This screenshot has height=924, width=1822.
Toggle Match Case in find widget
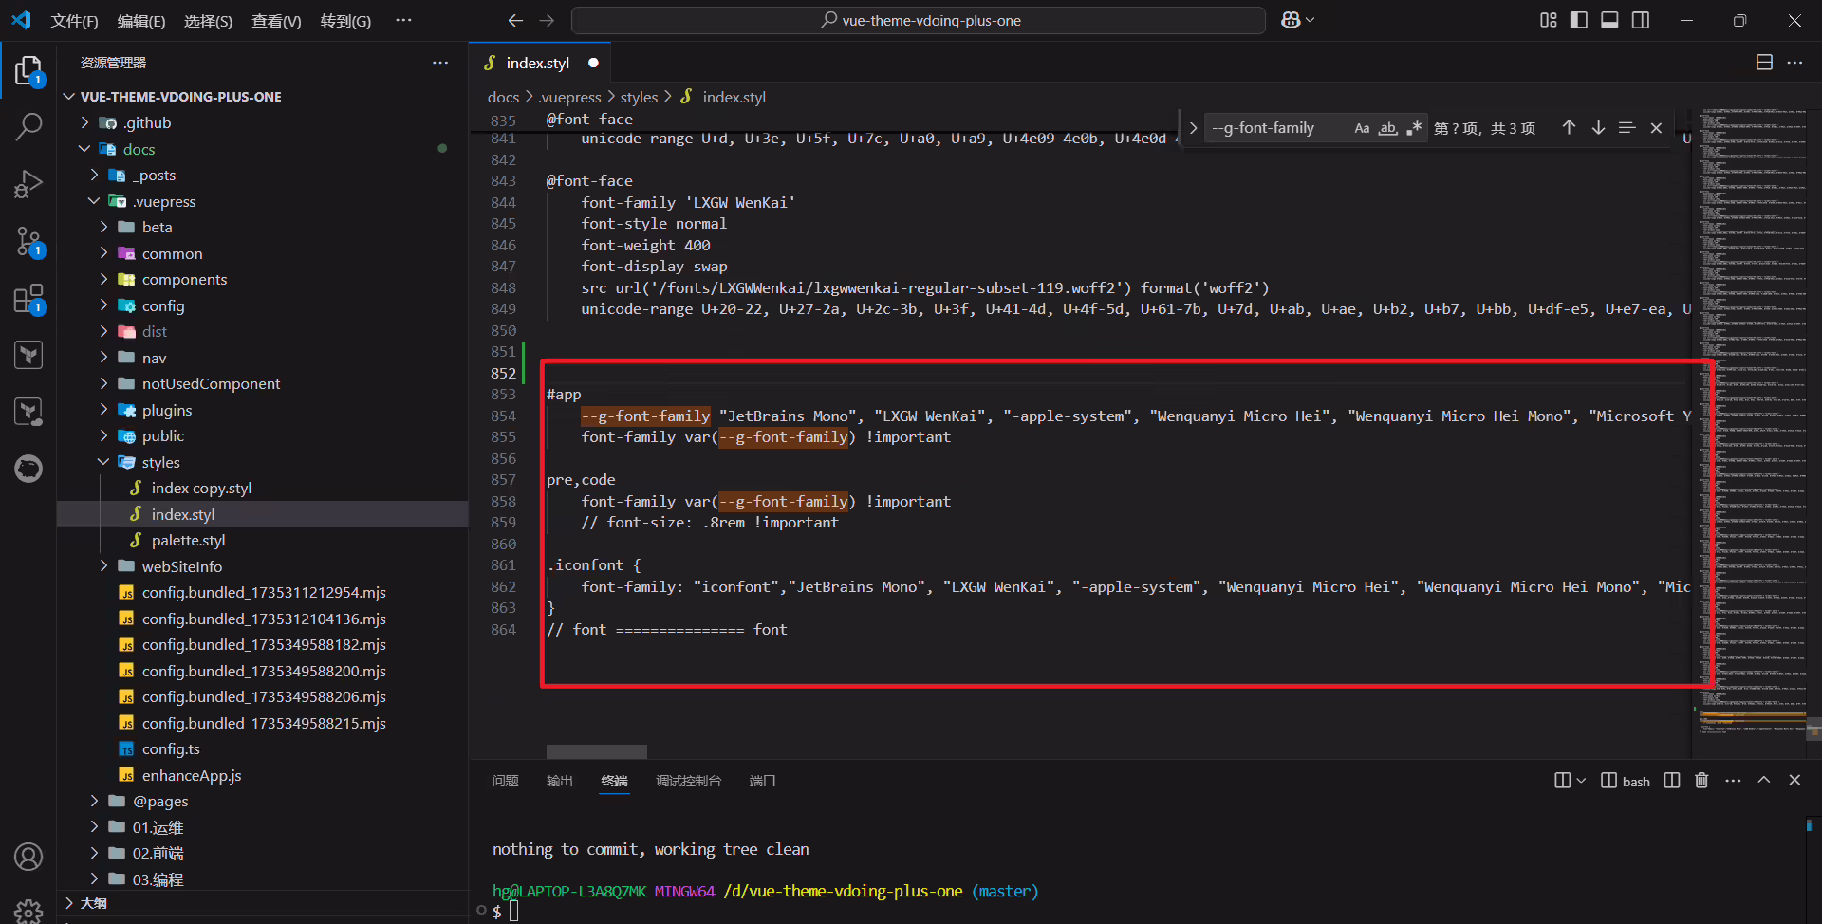(1362, 128)
